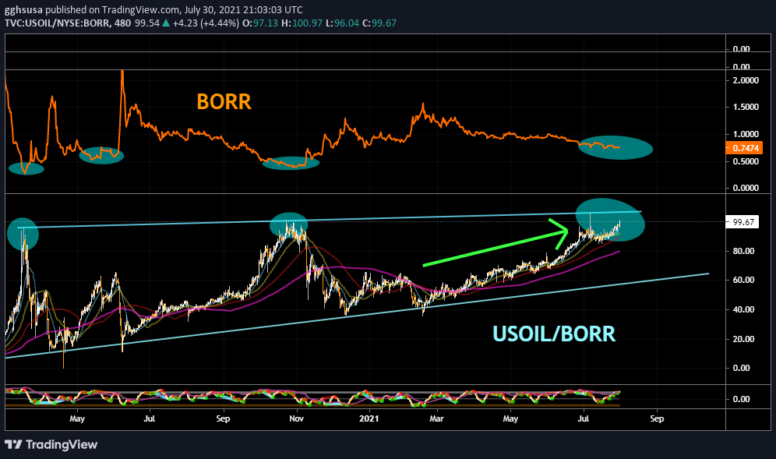The height and width of the screenshot is (459, 776).
Task: Click the last price value 99.54
Action: [147, 23]
